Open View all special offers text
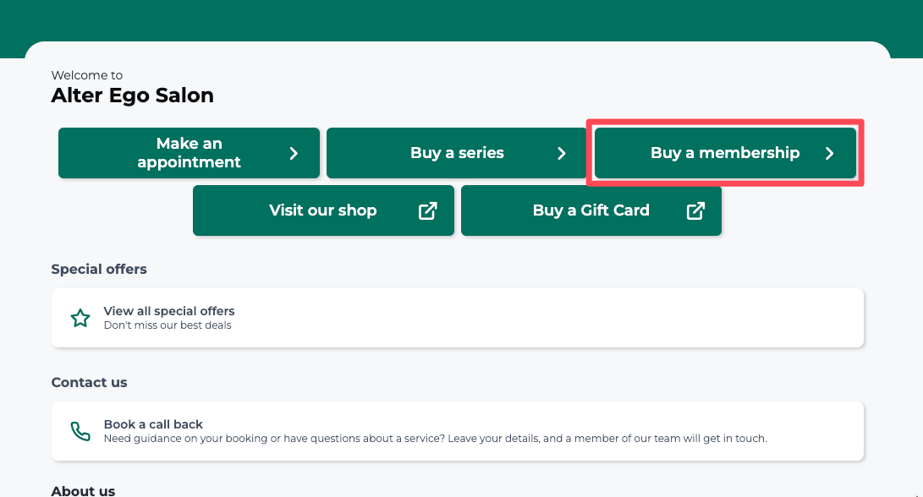This screenshot has width=923, height=497. [169, 310]
